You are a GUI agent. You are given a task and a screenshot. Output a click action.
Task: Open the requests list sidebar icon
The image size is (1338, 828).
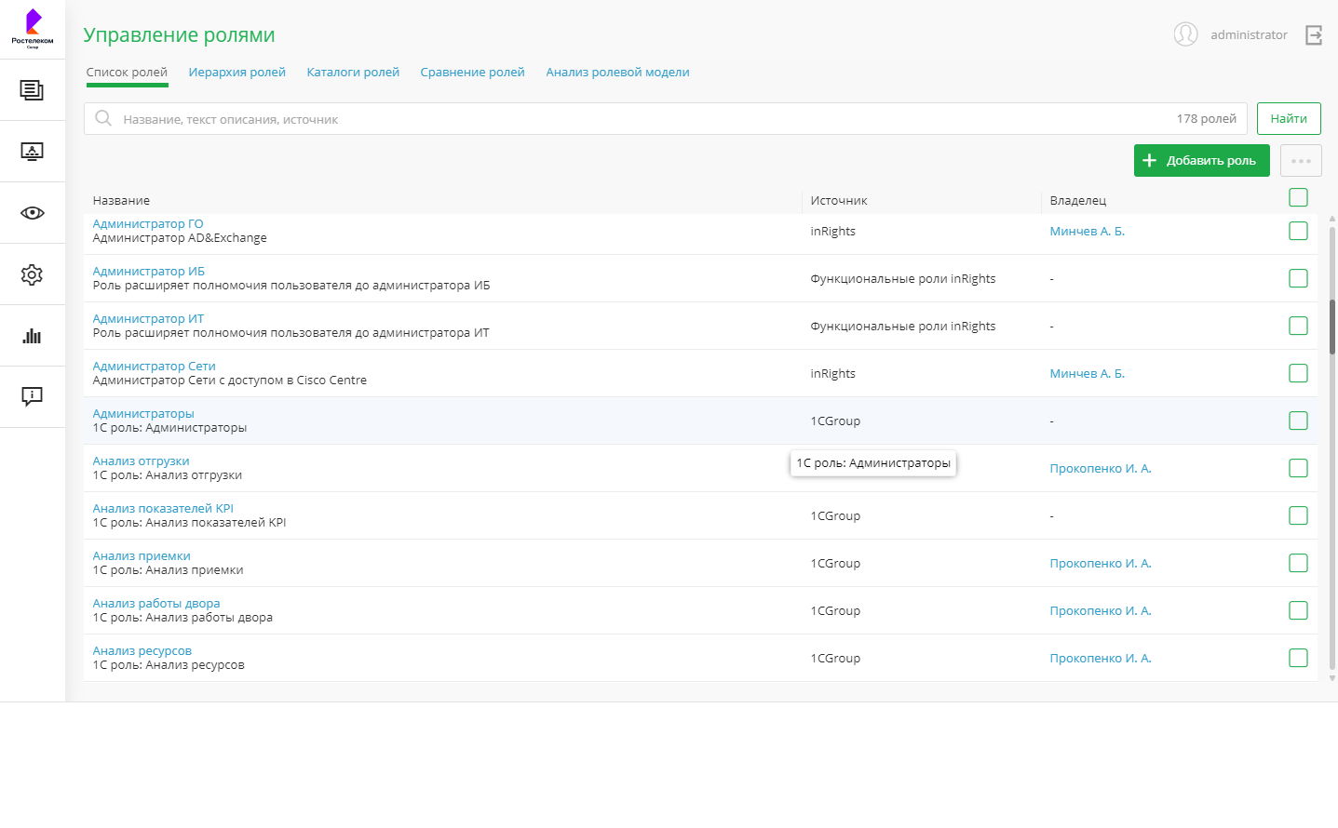click(32, 90)
